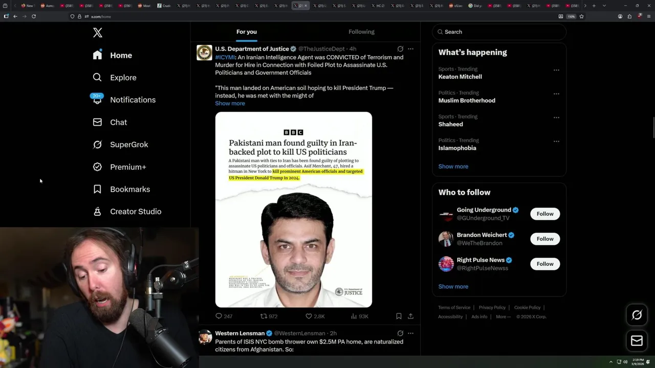Open the floating messages envelope button
This screenshot has width=655, height=368.
(x=637, y=340)
